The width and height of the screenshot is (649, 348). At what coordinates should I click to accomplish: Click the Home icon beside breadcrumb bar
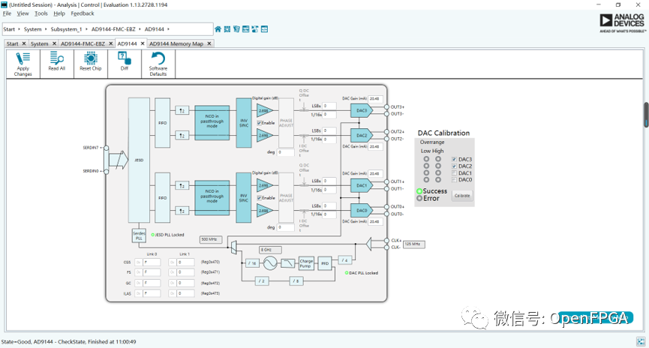click(218, 29)
